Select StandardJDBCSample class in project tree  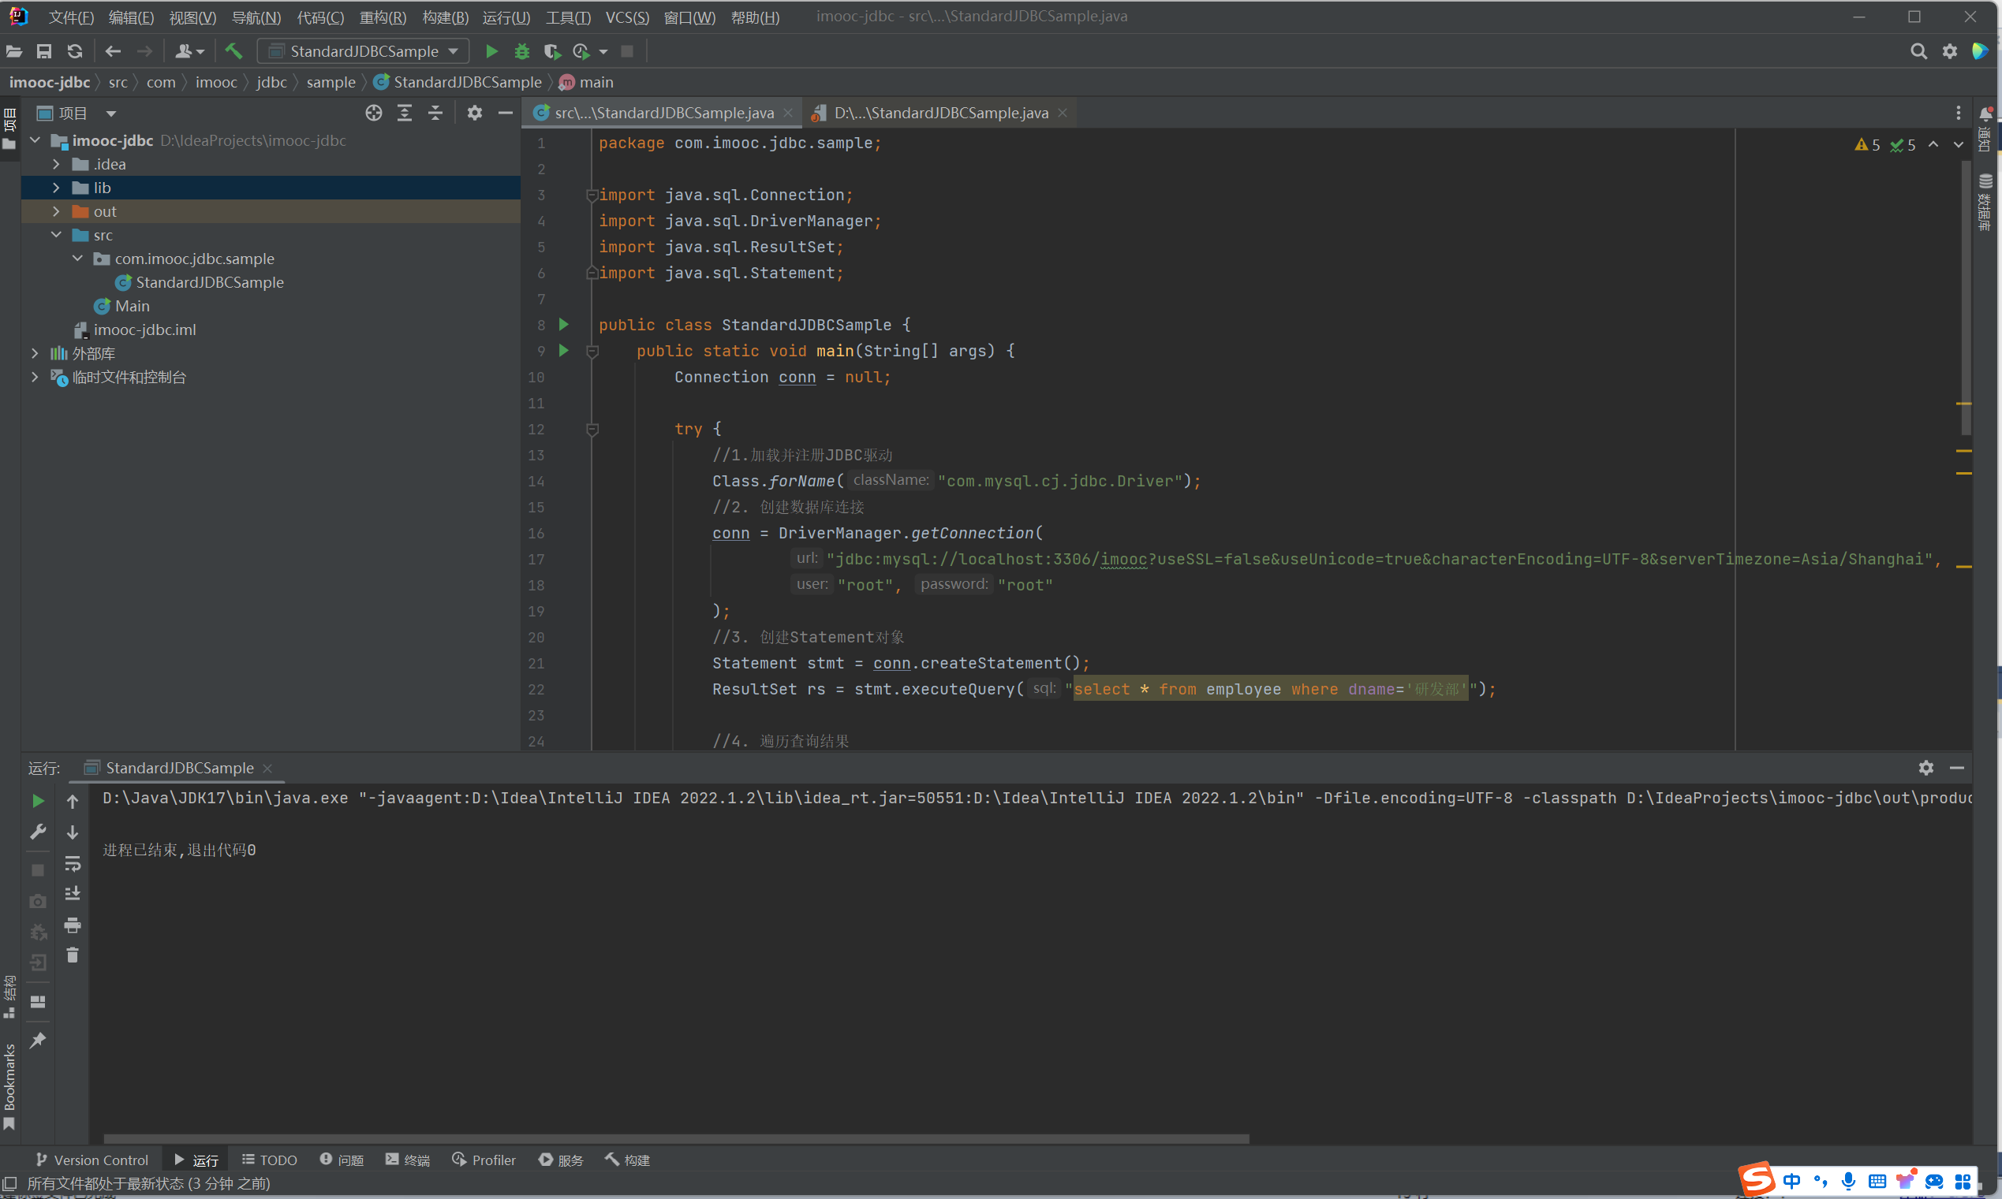pos(210,283)
